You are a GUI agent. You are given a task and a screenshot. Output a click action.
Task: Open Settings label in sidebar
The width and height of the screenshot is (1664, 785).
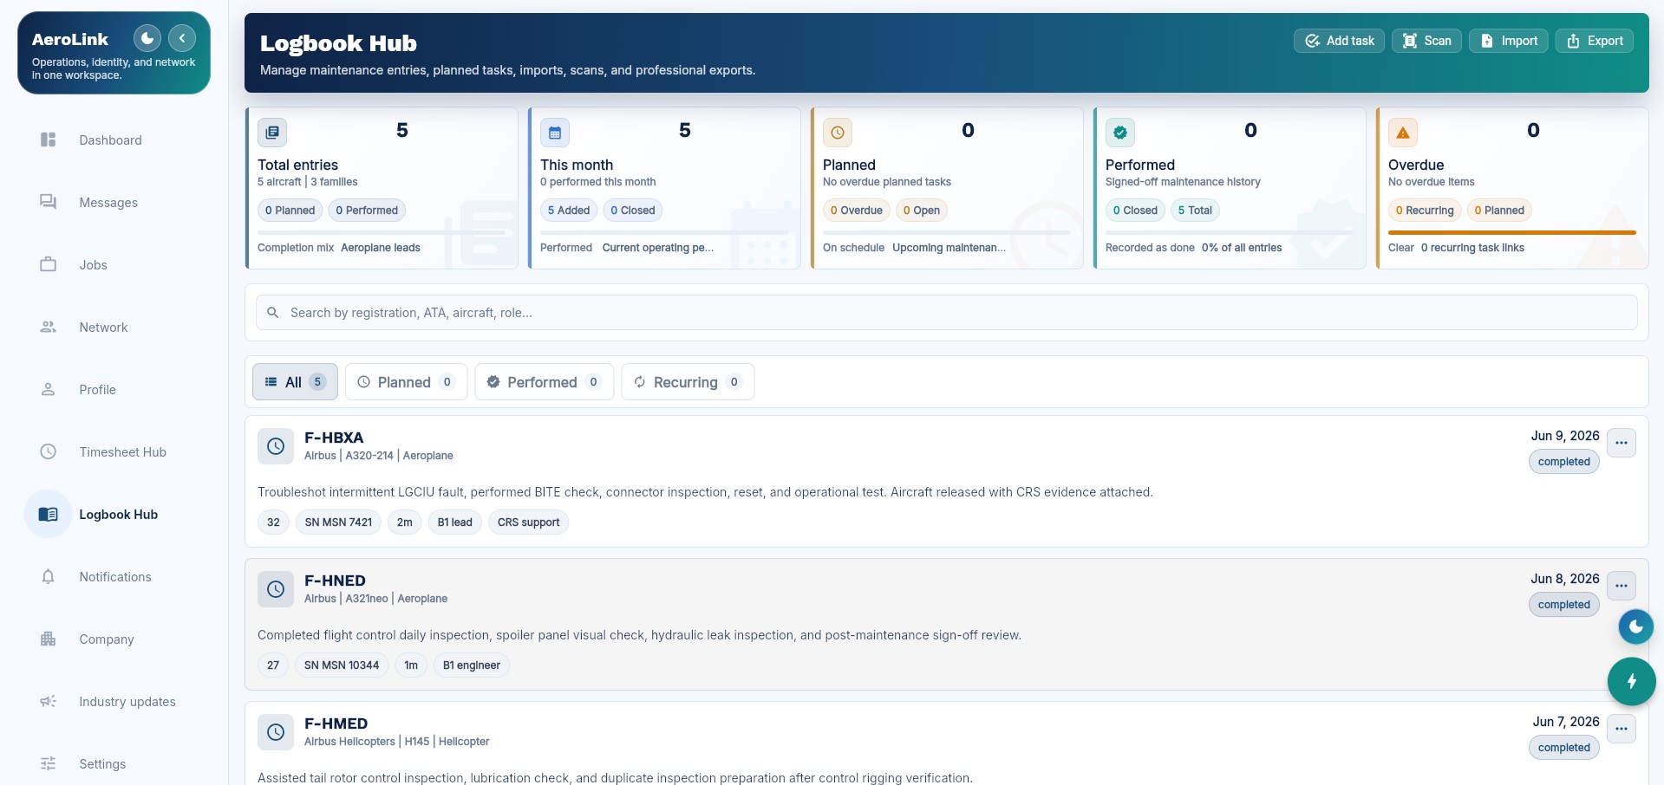pos(102,764)
